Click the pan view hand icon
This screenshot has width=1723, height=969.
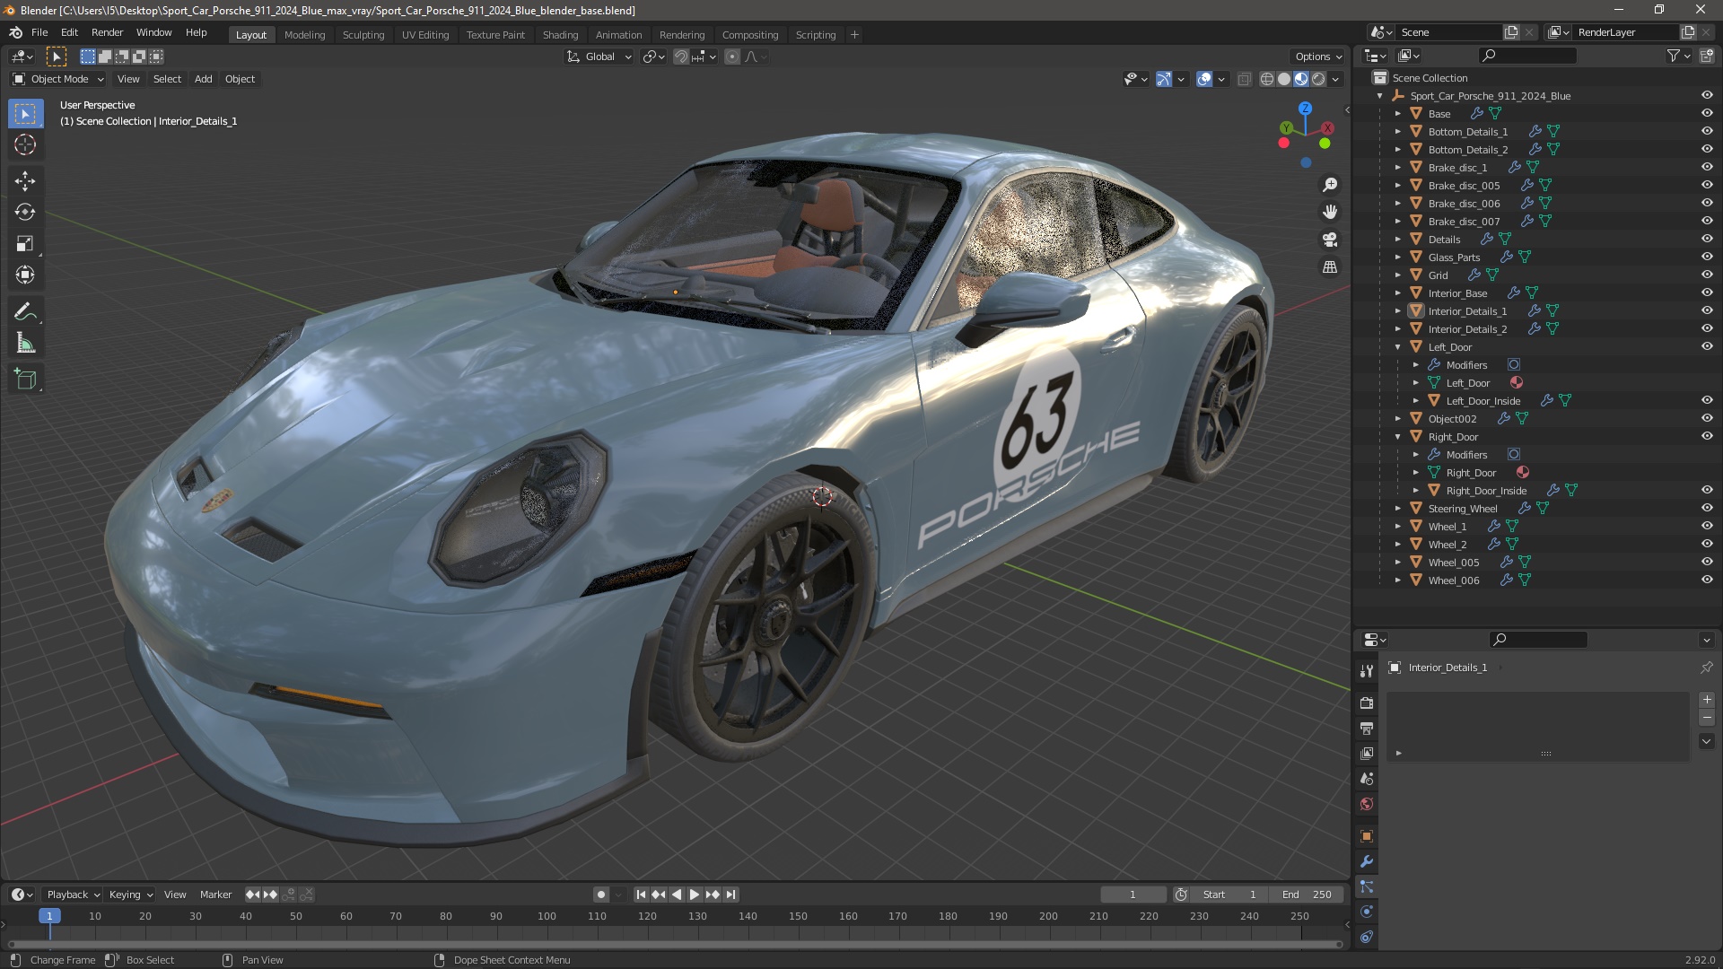point(1330,212)
